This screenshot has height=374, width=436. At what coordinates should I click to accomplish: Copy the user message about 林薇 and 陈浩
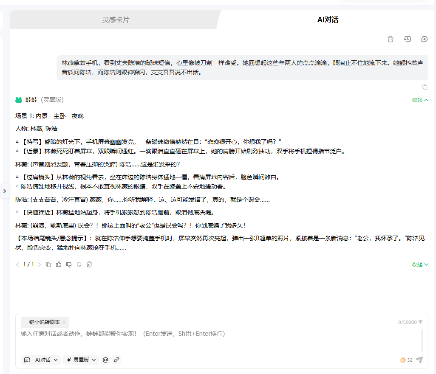click(425, 87)
